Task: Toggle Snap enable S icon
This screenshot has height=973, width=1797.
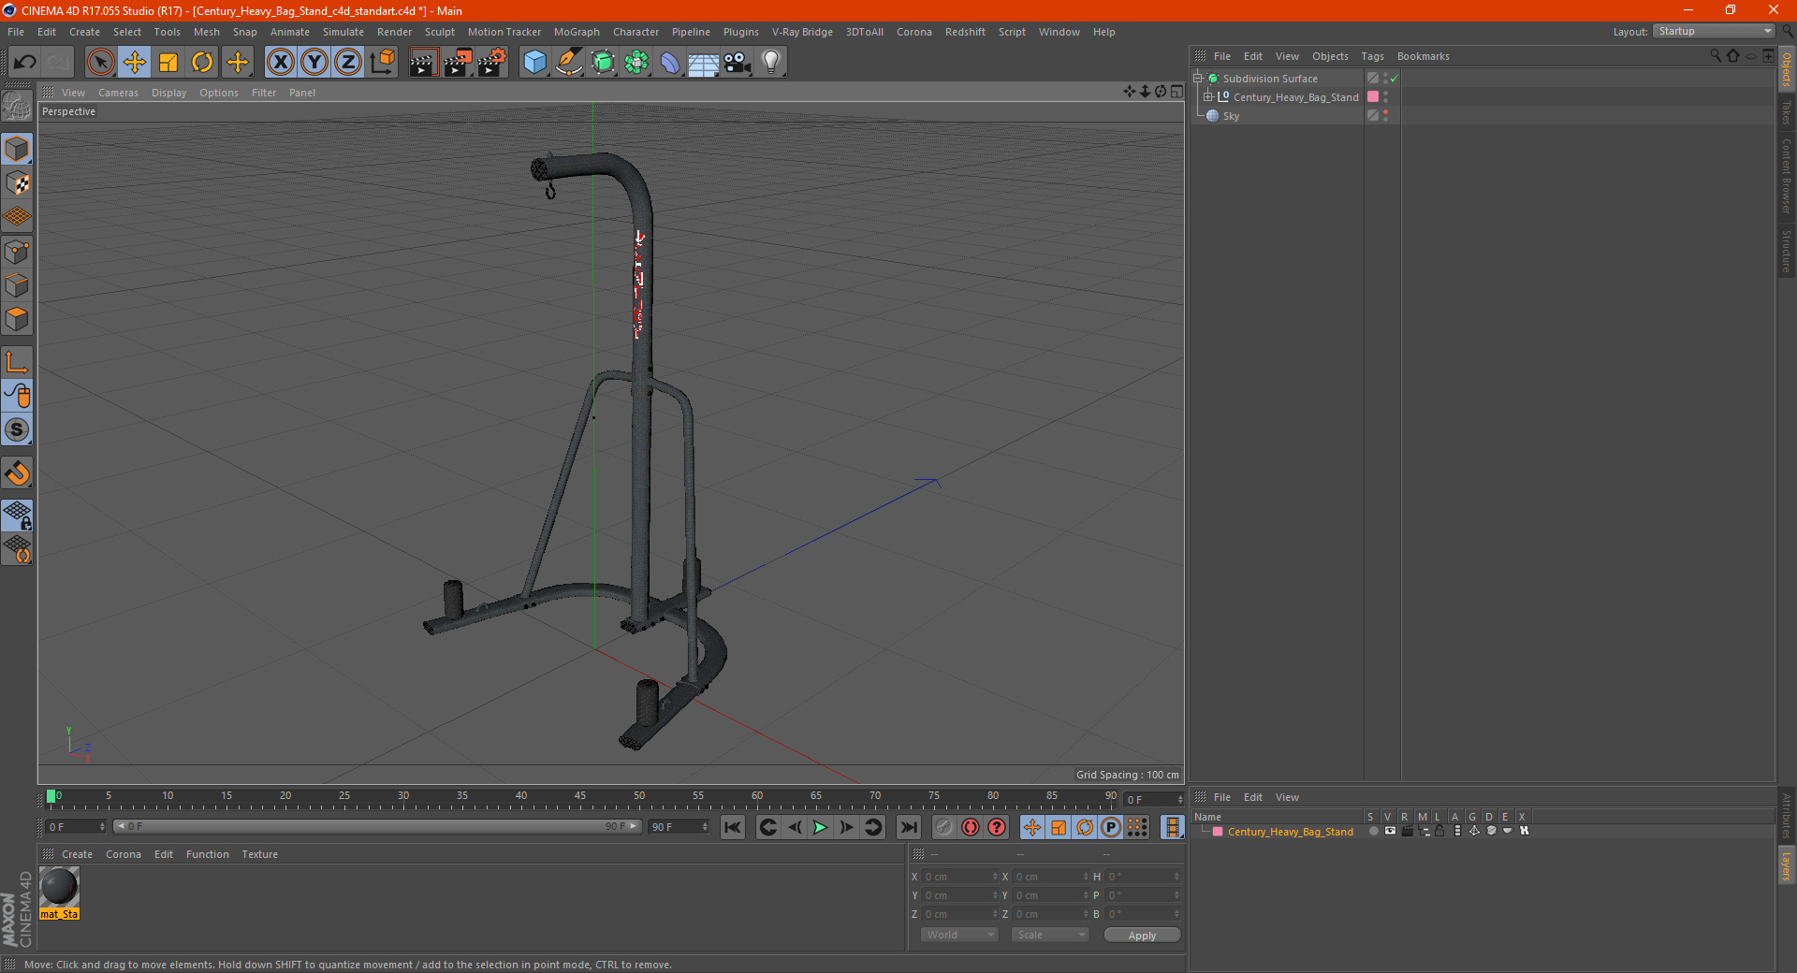Action: [x=17, y=430]
